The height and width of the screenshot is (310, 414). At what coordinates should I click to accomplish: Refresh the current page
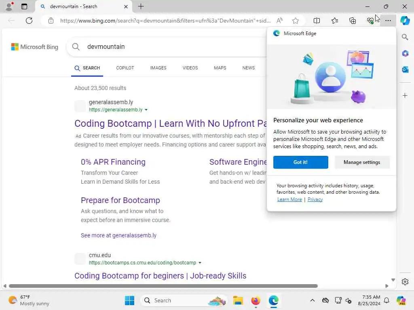point(29,21)
